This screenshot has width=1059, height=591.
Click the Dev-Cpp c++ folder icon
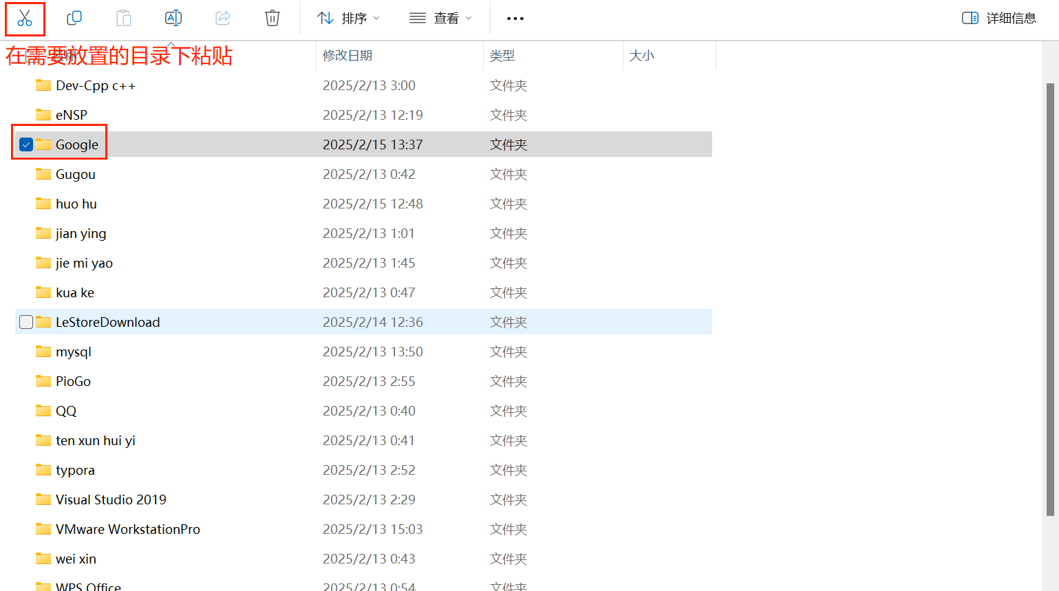[43, 85]
